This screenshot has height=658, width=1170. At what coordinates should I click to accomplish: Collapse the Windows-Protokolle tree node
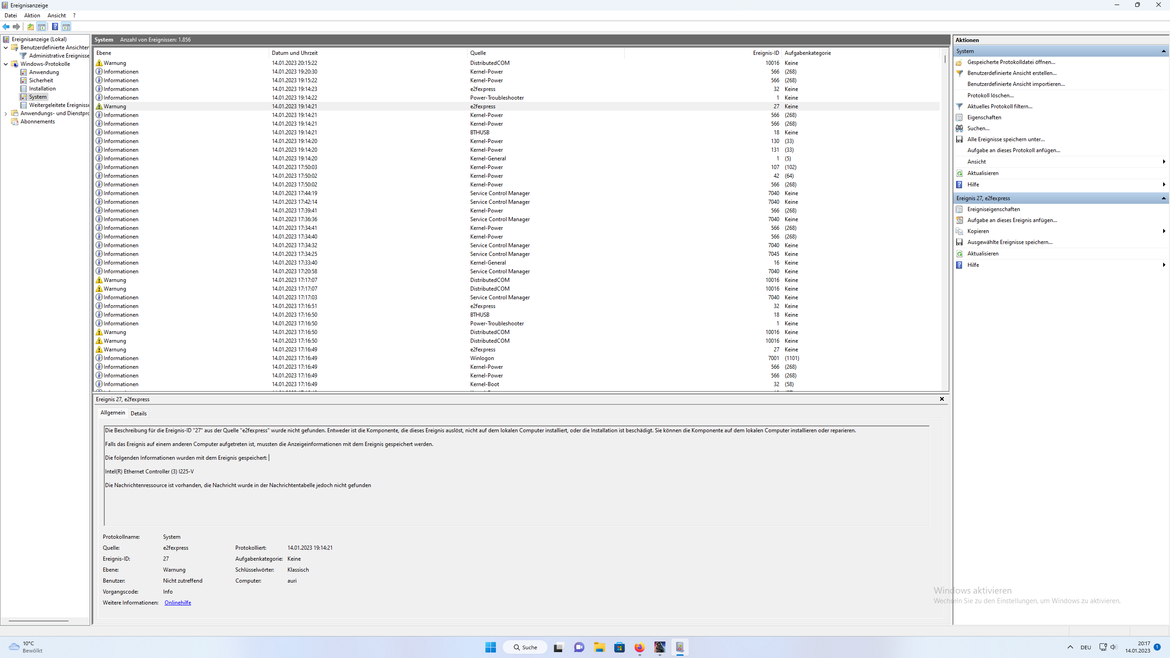pos(6,64)
